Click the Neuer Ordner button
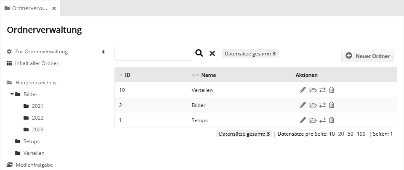Screen dimensions: 404x170 tap(367, 55)
